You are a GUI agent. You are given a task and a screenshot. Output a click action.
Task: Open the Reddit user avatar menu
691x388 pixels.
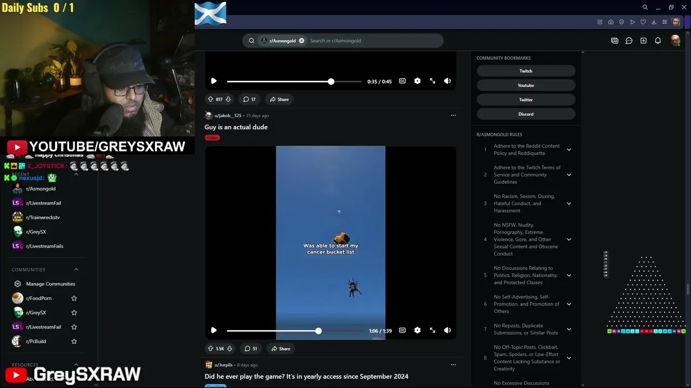pos(675,40)
